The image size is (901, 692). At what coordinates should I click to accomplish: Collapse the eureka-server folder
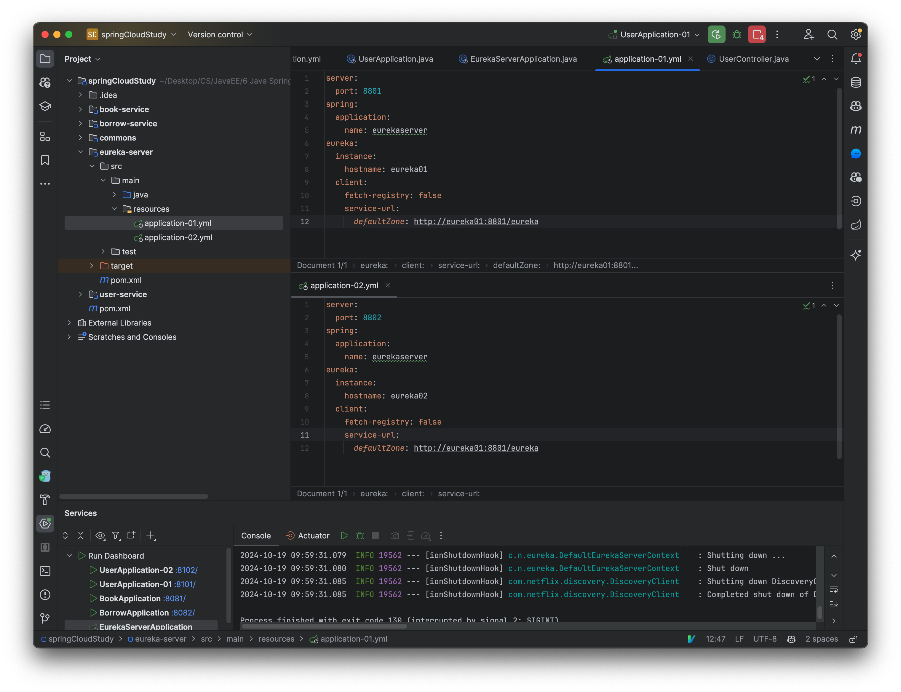[x=81, y=152]
